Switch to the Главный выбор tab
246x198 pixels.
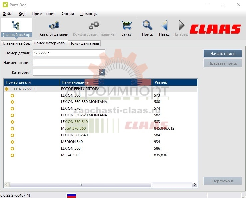click(x=16, y=43)
